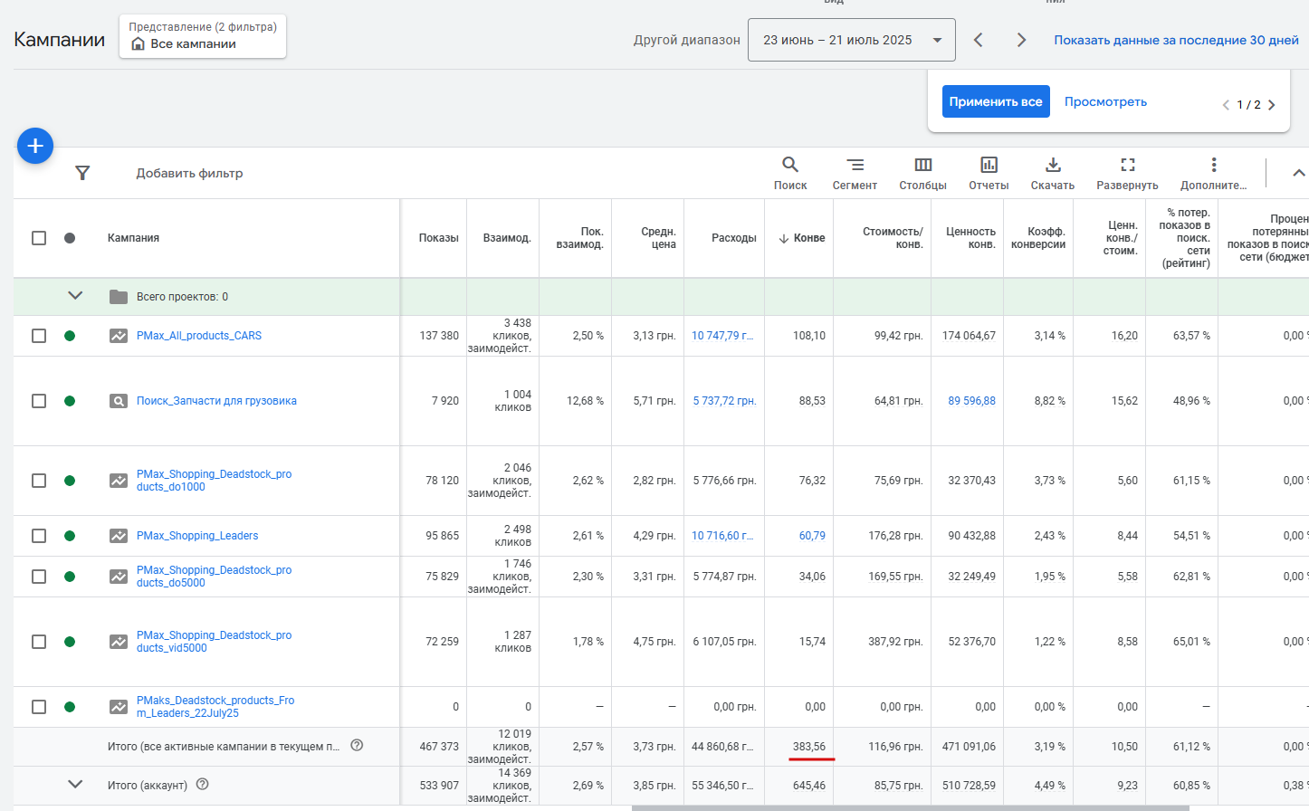Sort by the Показы column header
The image size is (1309, 811).
(438, 238)
